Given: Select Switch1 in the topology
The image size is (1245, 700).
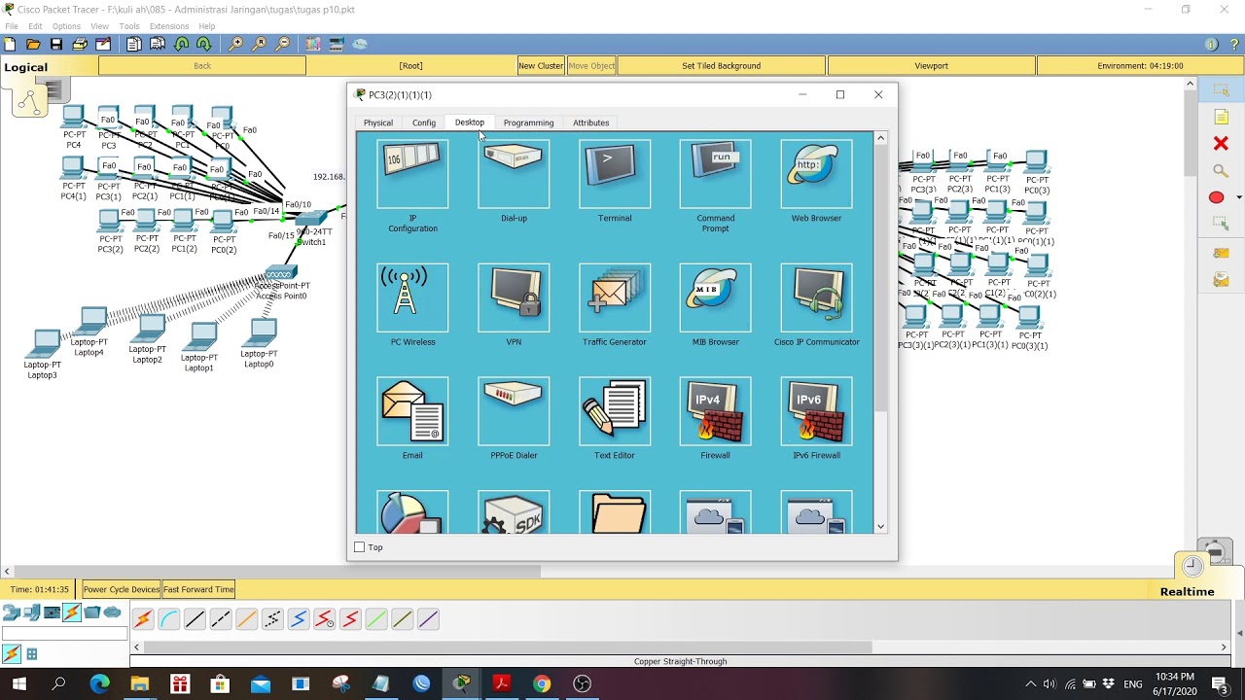Looking at the screenshot, I should point(311,220).
